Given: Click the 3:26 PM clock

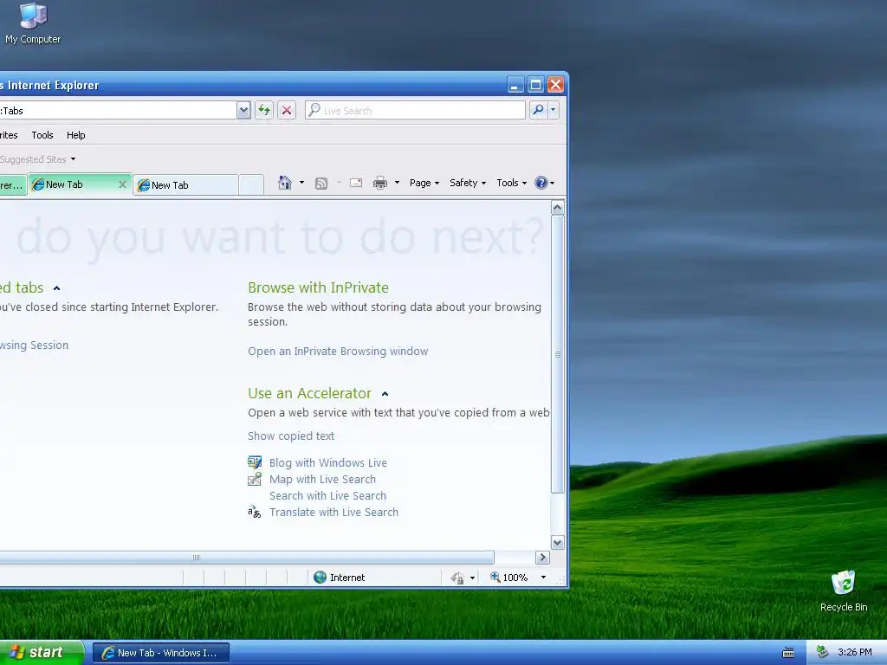Looking at the screenshot, I should 855,652.
